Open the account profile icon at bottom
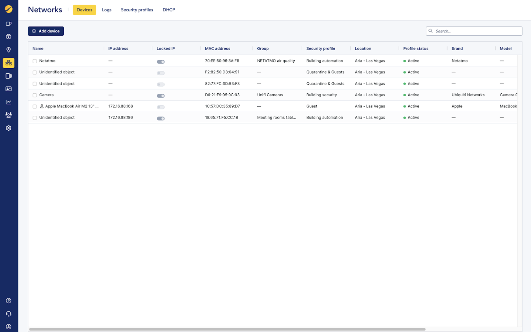This screenshot has width=531, height=332. [x=8, y=327]
